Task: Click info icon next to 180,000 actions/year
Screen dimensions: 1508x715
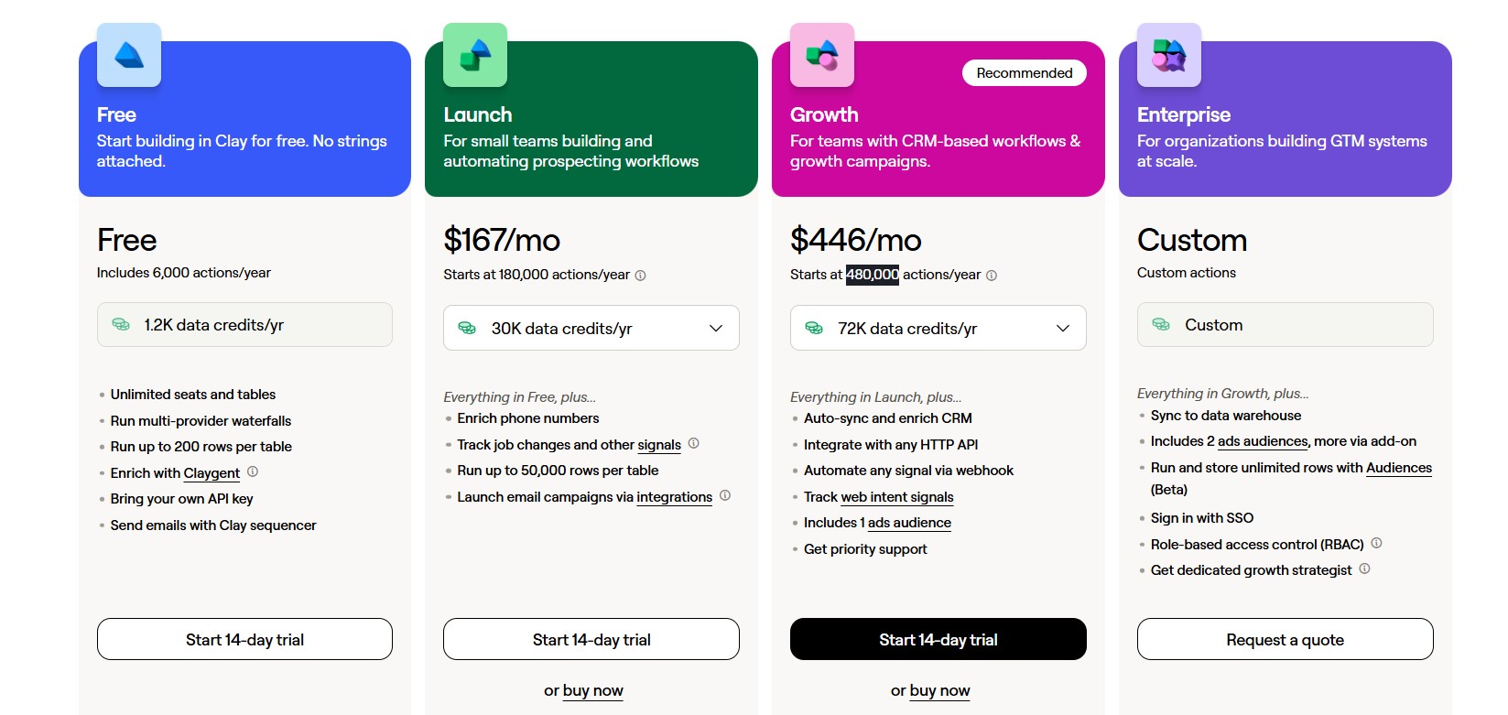Action: pos(641,276)
